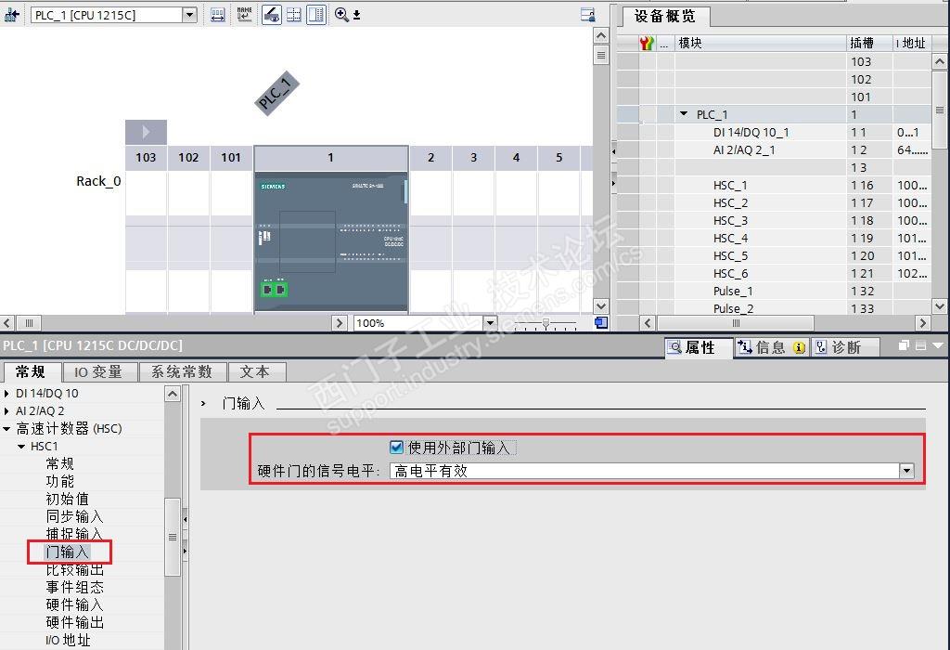Image resolution: width=950 pixels, height=650 pixels.
Task: Select DI 14/DQ 10_1 row in overview
Action: (x=774, y=132)
